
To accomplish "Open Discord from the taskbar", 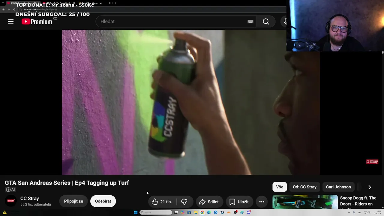I will click(x=248, y=212).
